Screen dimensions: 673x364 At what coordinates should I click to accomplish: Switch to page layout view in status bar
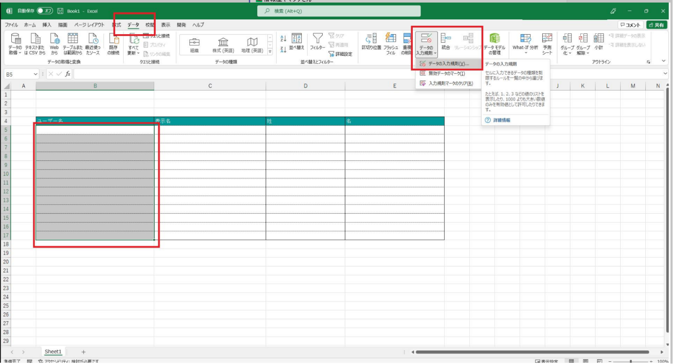[586, 361]
